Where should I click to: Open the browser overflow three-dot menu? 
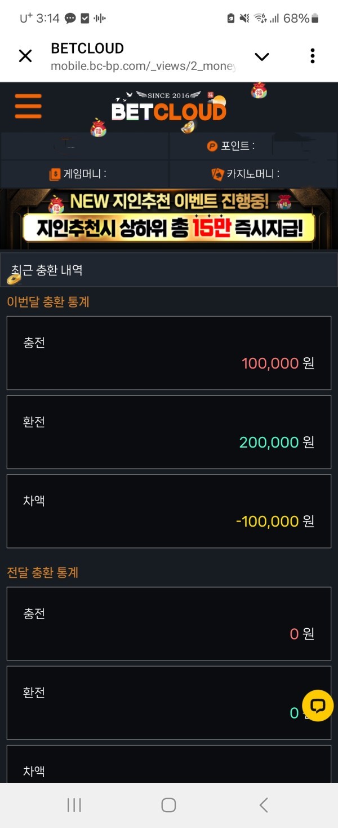pos(313,56)
